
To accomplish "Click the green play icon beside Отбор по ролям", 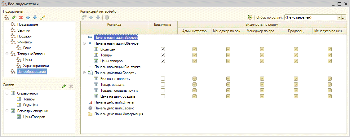I will tap(250, 17).
